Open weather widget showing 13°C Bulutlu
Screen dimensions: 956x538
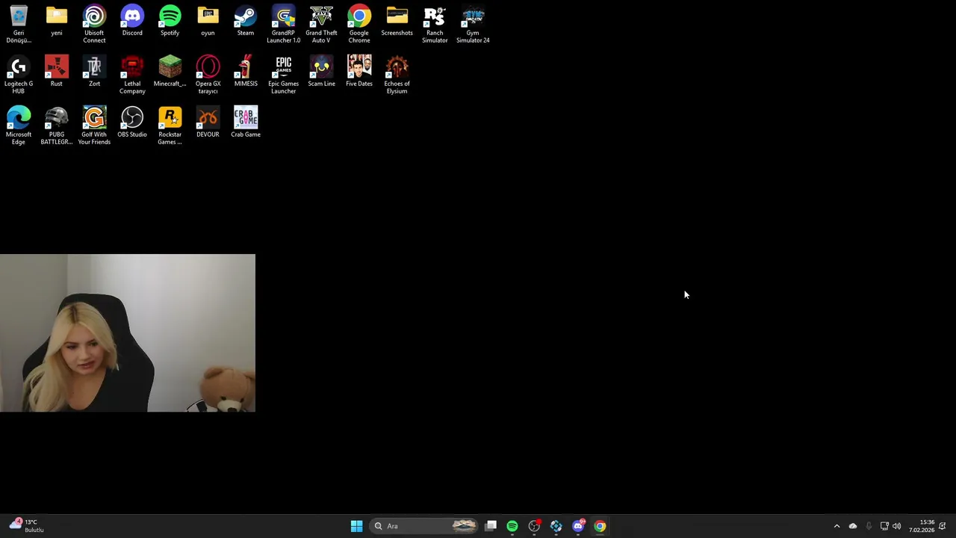click(x=27, y=526)
